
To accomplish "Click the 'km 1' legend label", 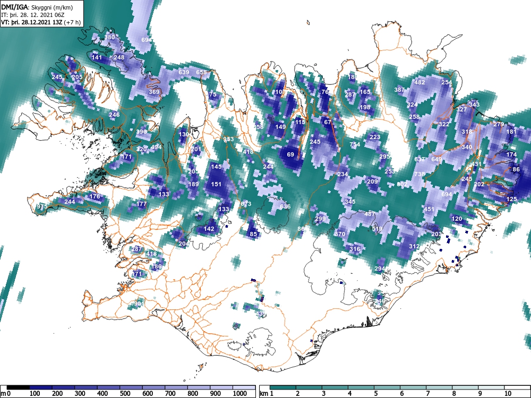I will [x=267, y=393].
